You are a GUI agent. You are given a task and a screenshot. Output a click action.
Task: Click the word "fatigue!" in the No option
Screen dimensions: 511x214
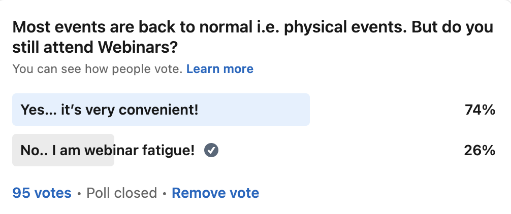point(172,151)
